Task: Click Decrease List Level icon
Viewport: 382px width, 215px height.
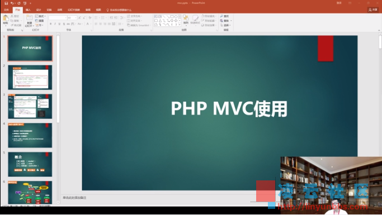Action: coord(111,18)
